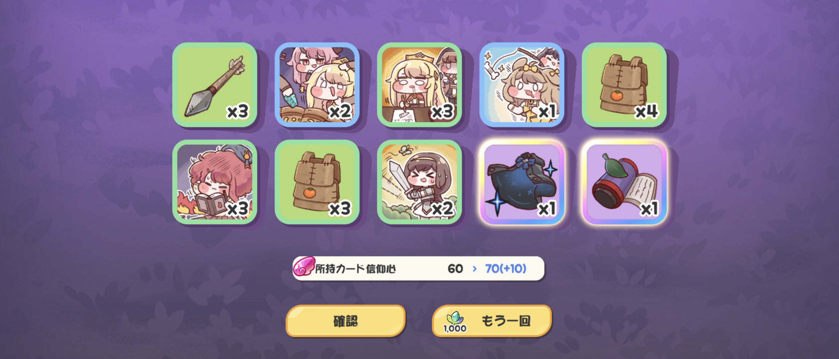This screenshot has height=359, width=839.
Task: Select the girl chasing bone card
Action: [522, 84]
